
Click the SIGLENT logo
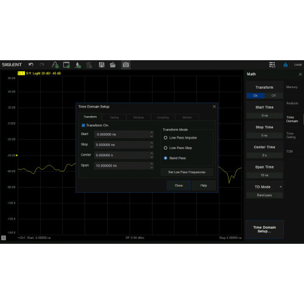point(12,64)
